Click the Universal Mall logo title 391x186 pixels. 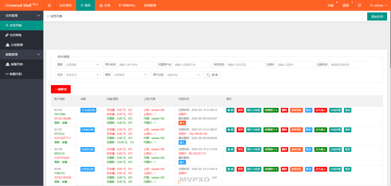(x=22, y=5)
